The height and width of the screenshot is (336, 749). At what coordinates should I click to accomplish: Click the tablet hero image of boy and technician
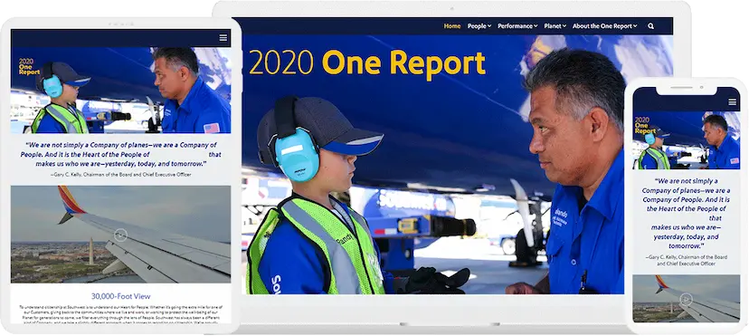click(121, 90)
